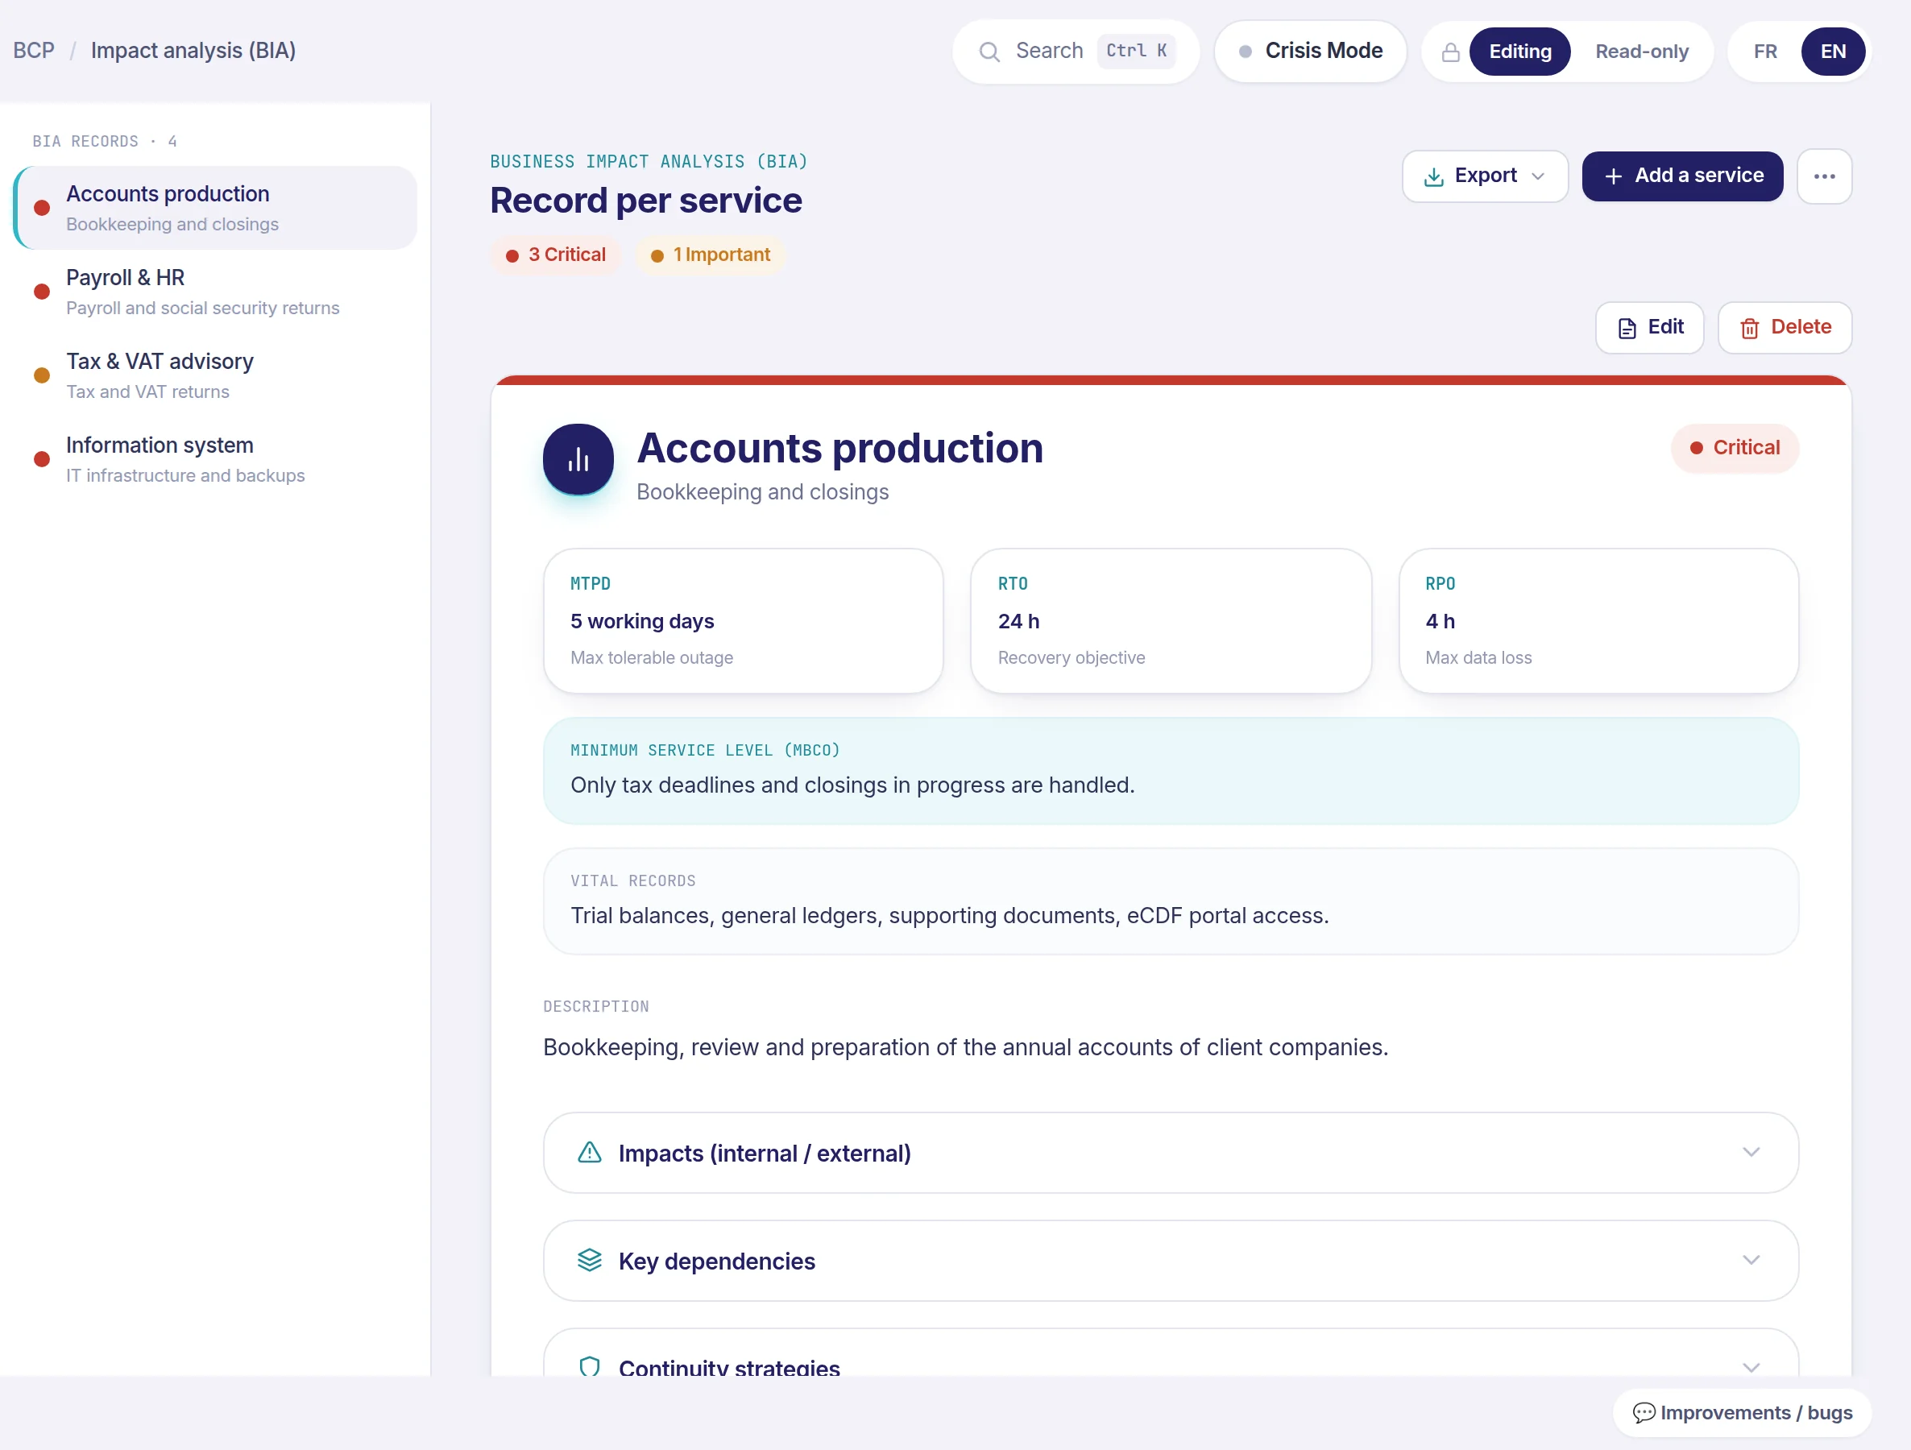The image size is (1911, 1450).
Task: Click the RTO 24 h card
Action: [1171, 621]
